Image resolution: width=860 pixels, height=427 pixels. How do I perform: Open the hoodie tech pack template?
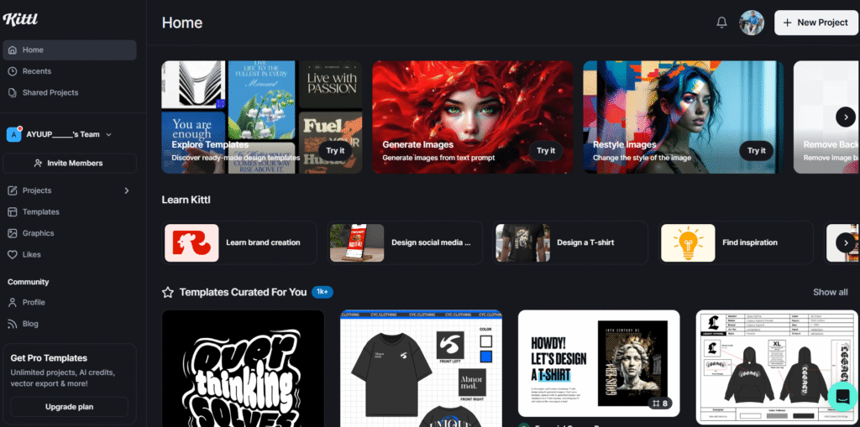click(x=777, y=367)
